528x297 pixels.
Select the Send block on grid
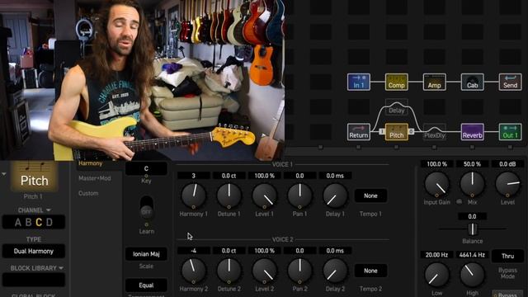pyautogui.click(x=510, y=82)
